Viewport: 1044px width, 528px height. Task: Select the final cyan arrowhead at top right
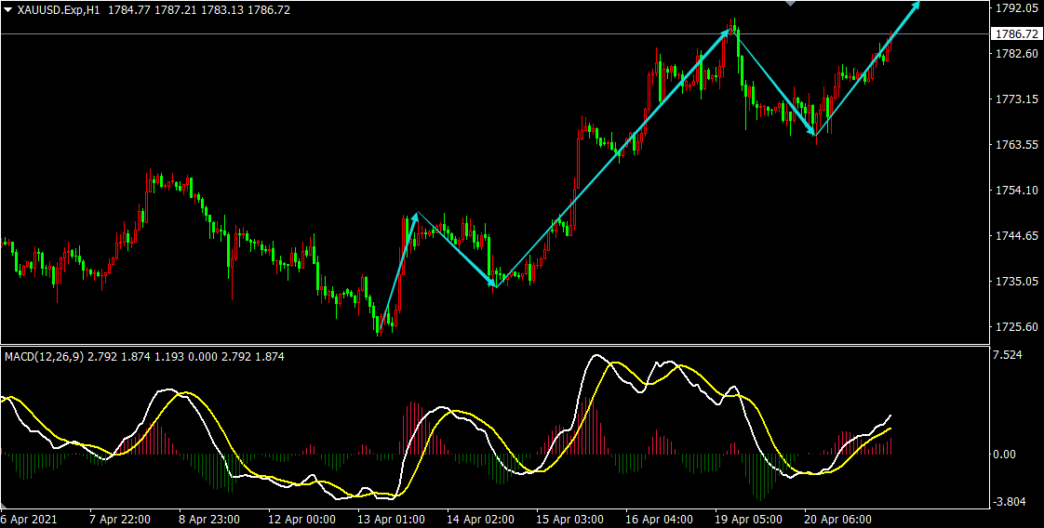(917, 6)
